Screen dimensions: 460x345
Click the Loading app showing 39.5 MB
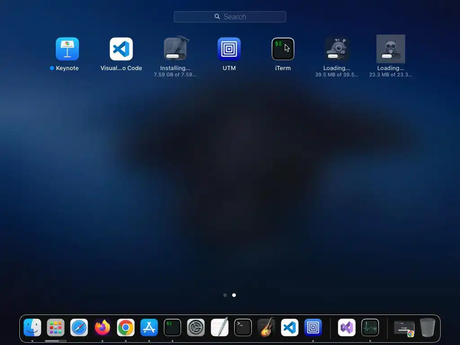tap(337, 49)
